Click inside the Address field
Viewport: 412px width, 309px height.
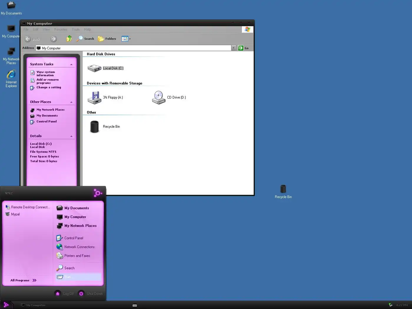point(134,48)
